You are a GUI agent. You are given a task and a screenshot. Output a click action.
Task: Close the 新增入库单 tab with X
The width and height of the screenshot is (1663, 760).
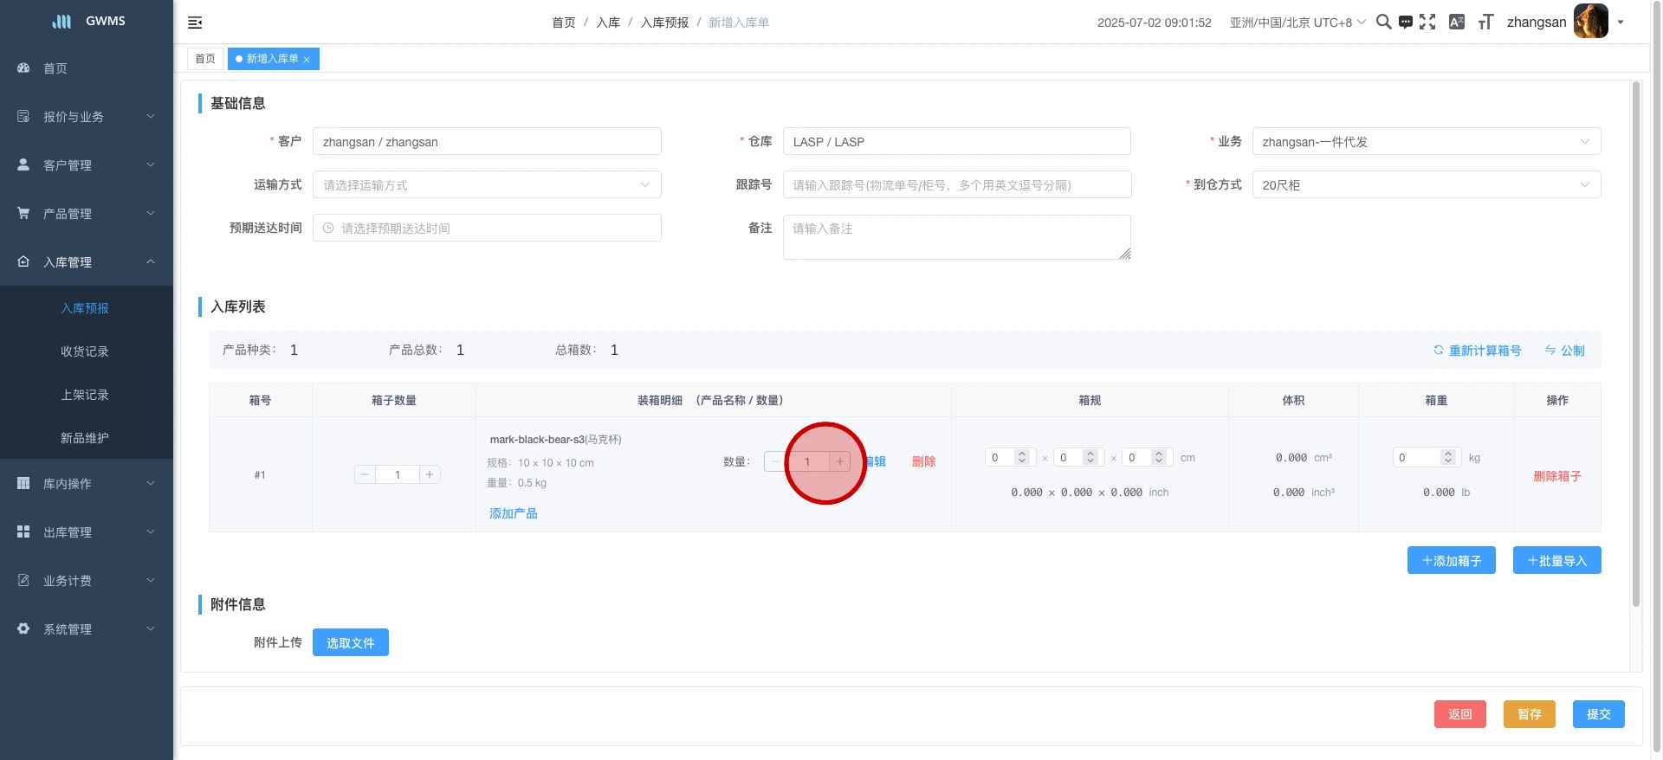click(307, 60)
